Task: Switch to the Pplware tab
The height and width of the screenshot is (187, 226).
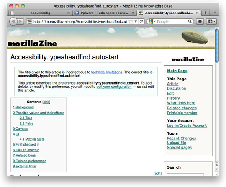Action: 105,13
